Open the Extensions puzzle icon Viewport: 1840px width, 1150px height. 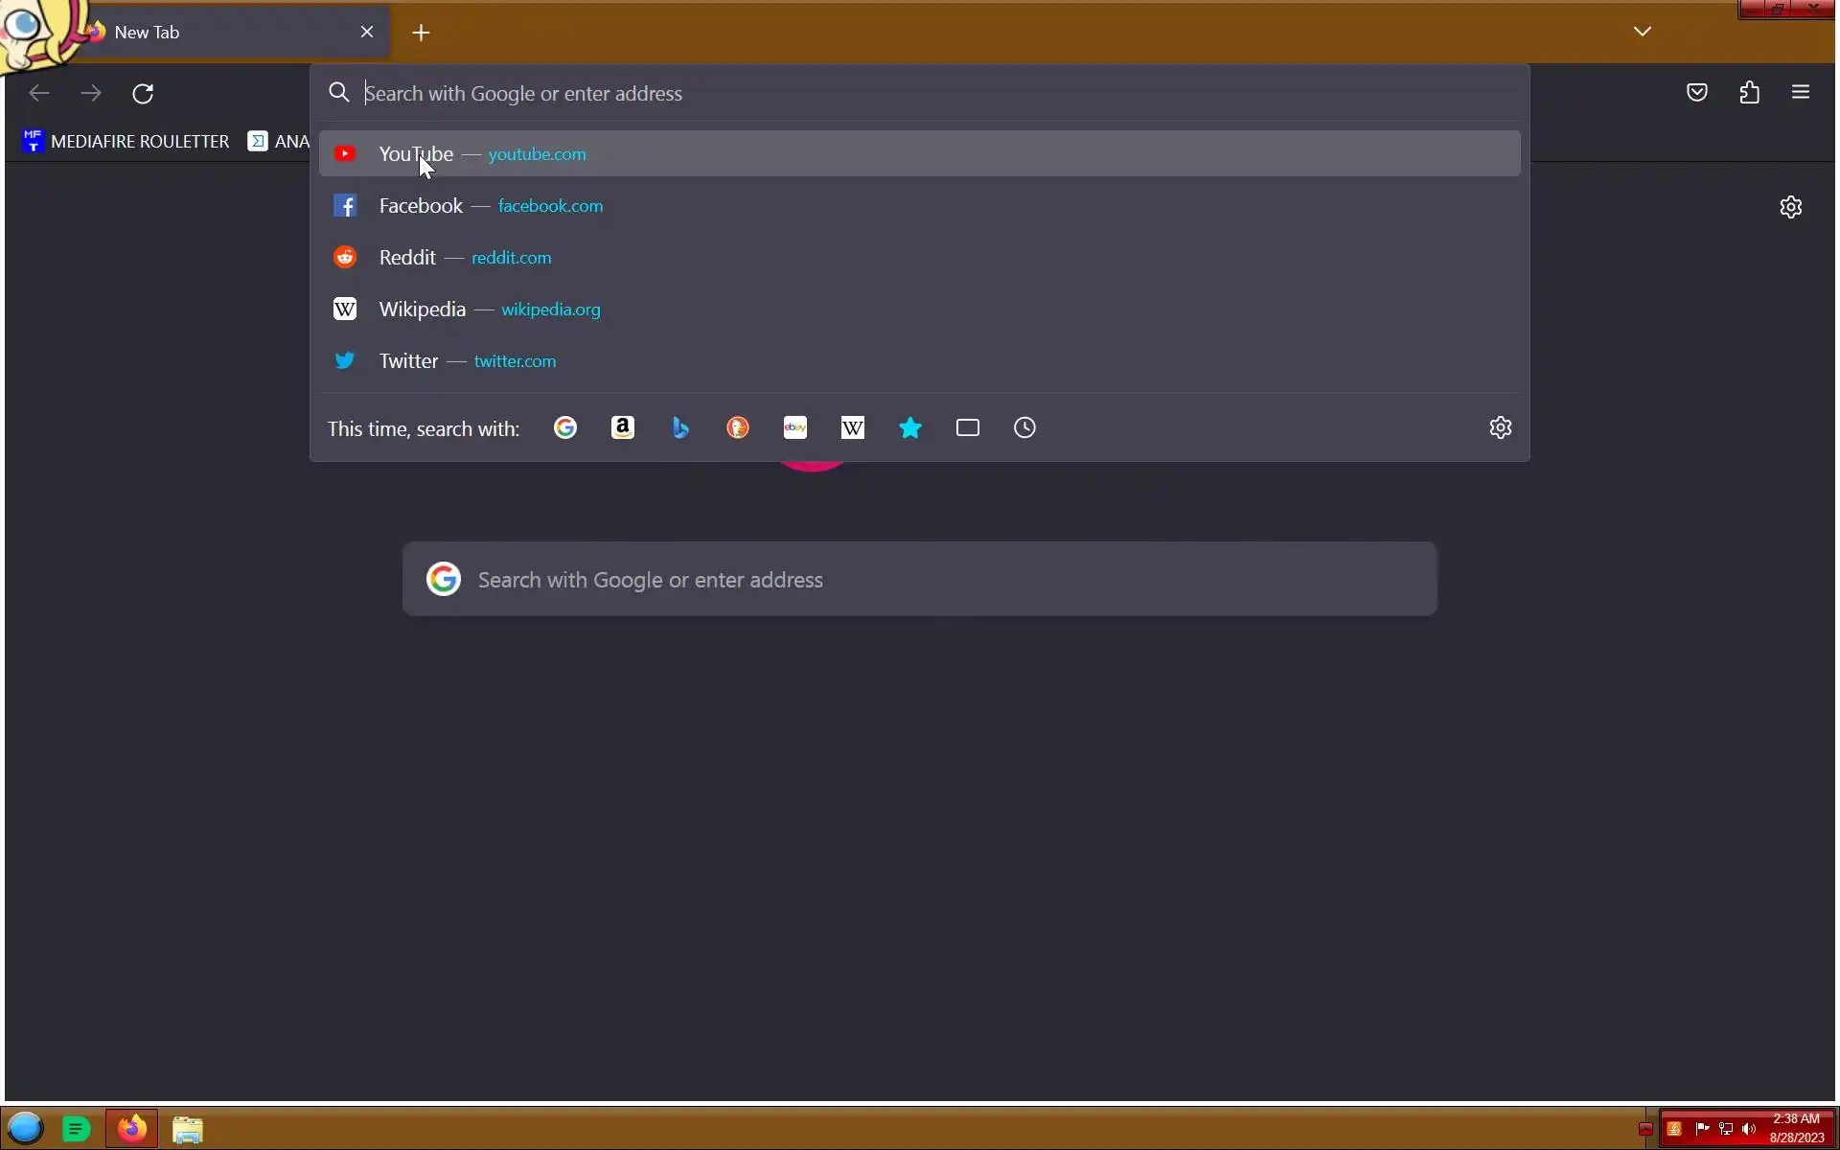[x=1750, y=93]
